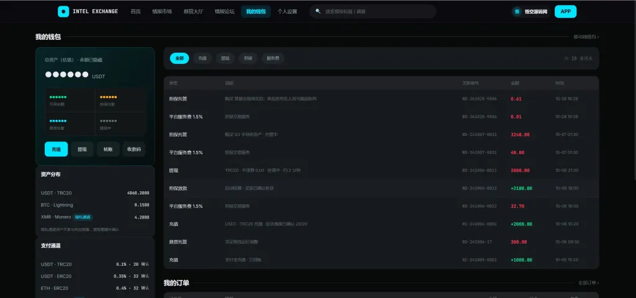Go to 情报市场 in the navigation

162,11
